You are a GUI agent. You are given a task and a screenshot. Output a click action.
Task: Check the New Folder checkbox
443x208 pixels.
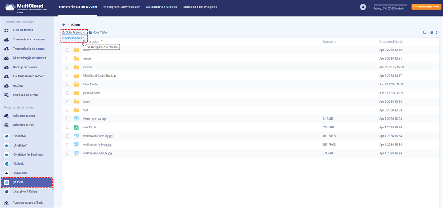(x=68, y=84)
